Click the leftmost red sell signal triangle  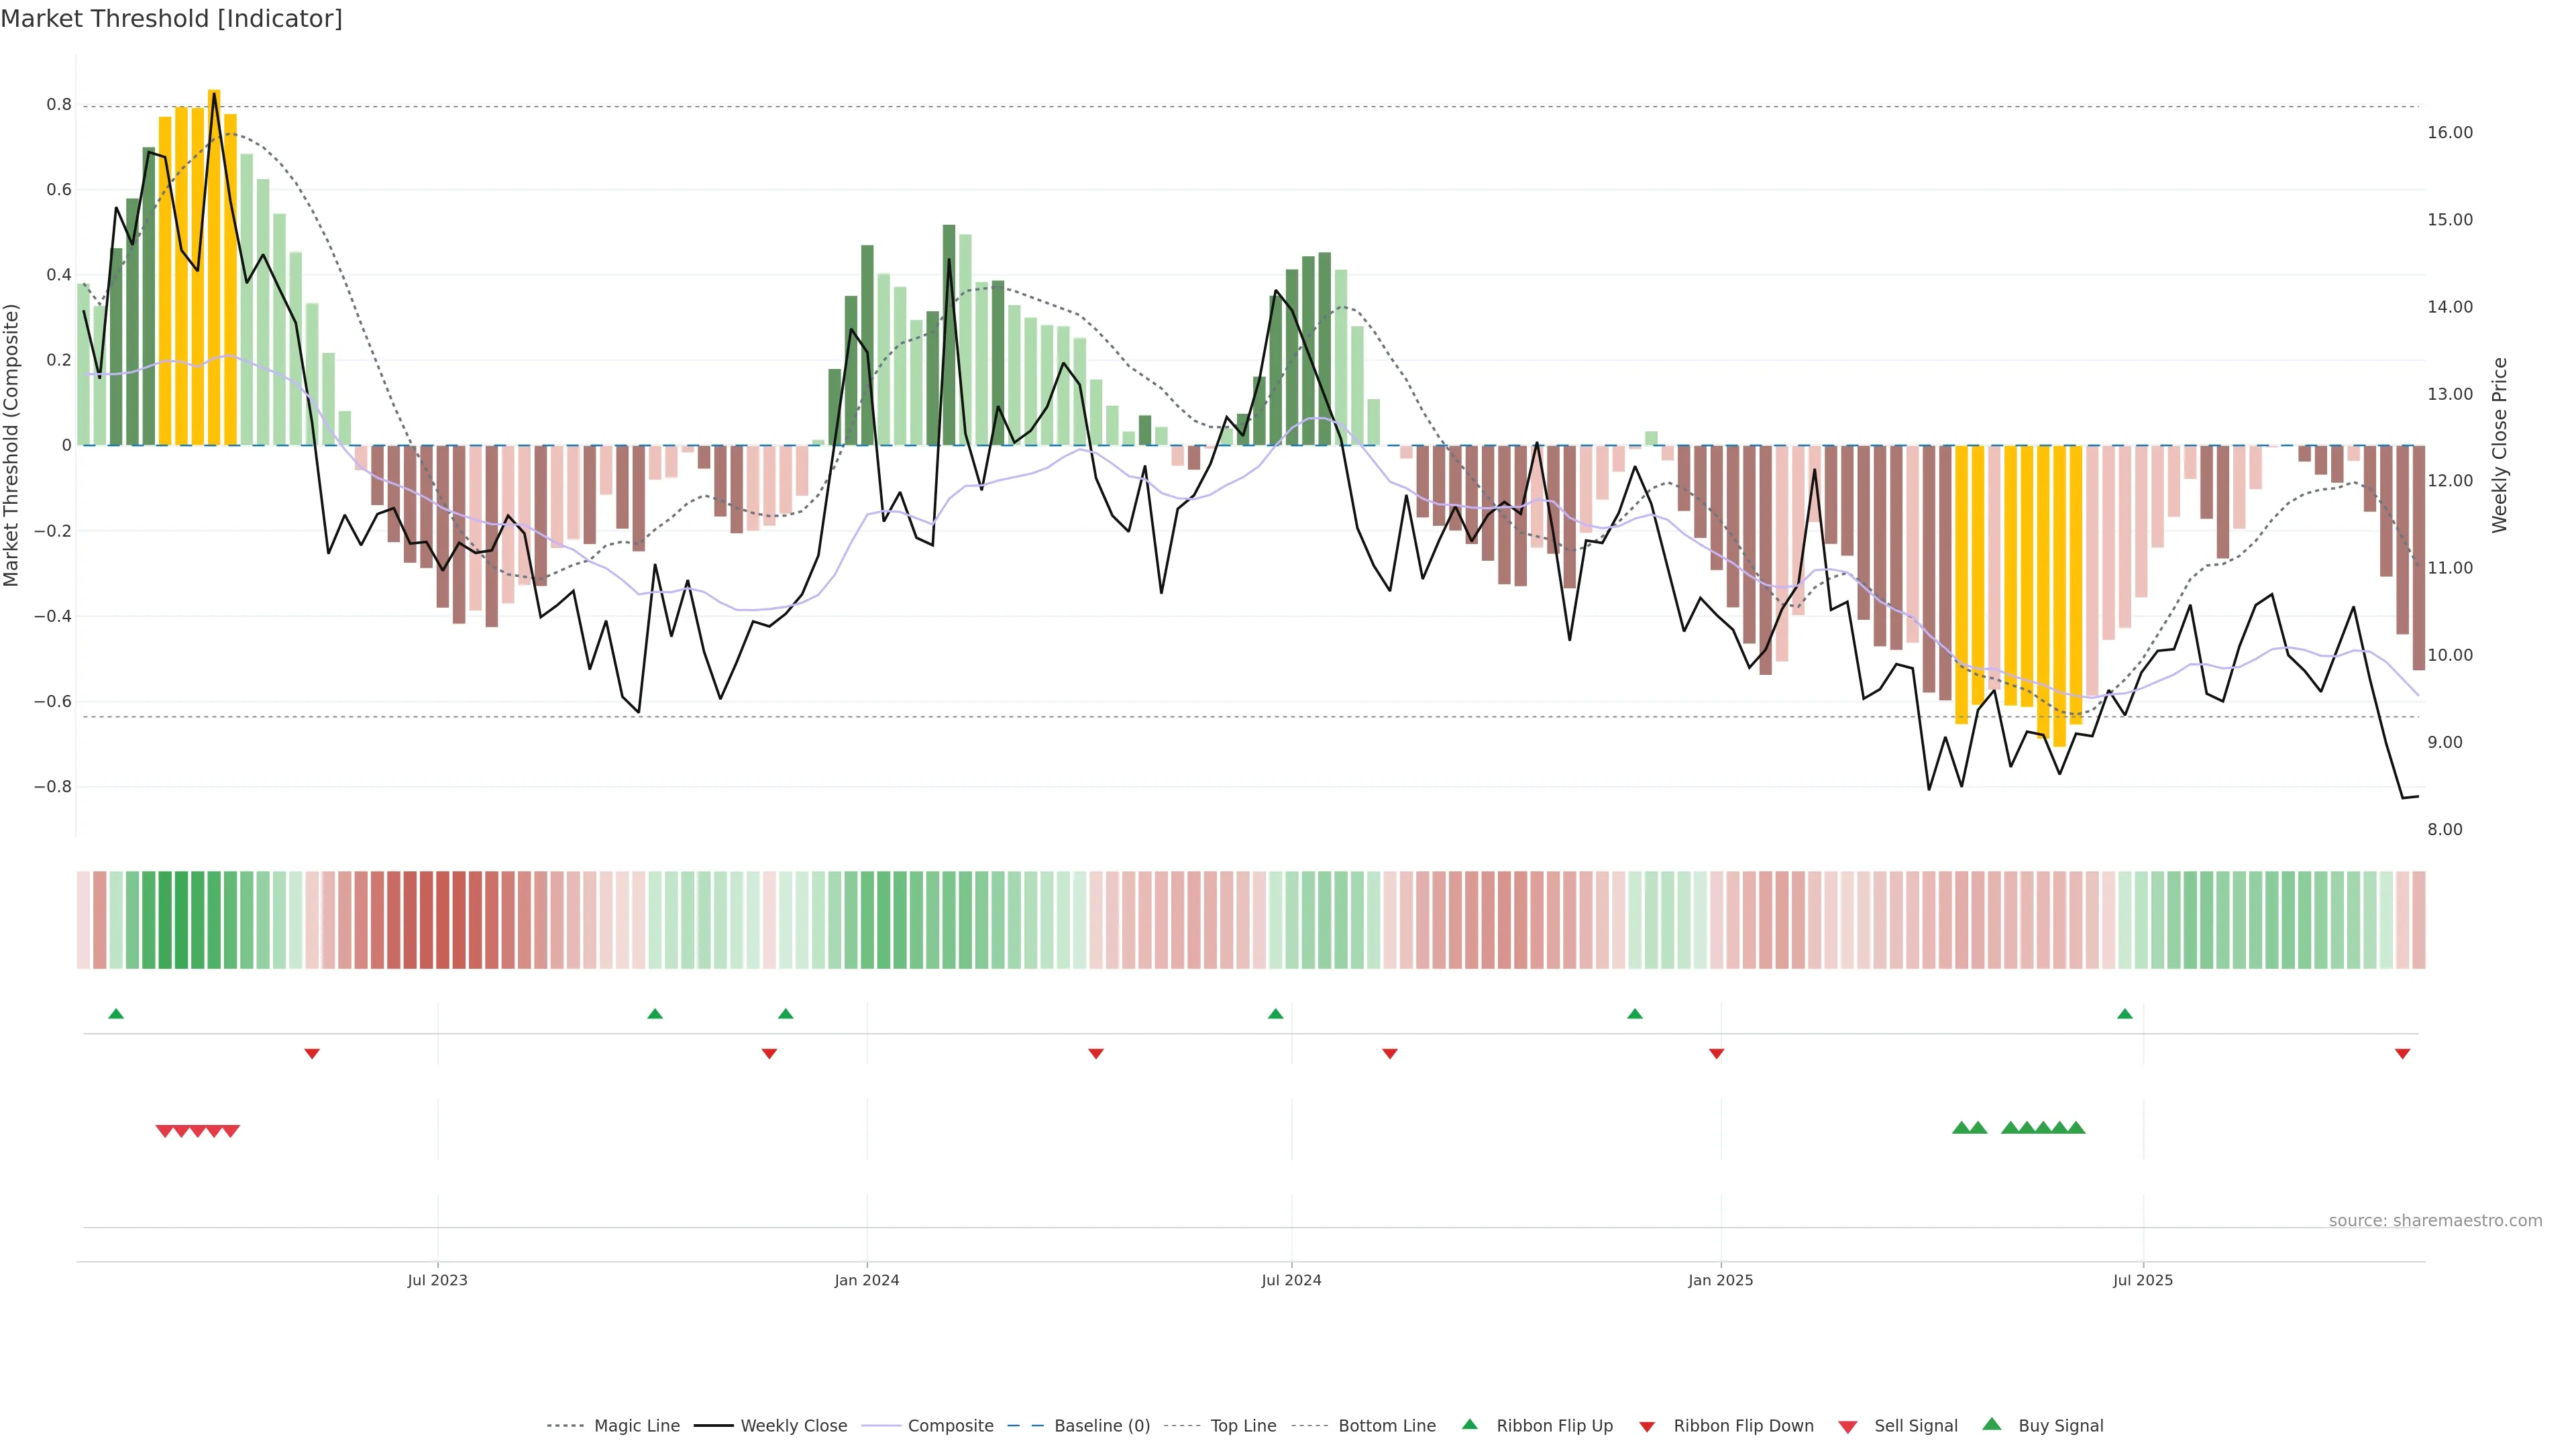165,1131
